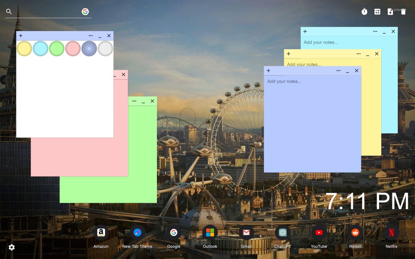415x259 pixels.
Task: Click the plus icon on the yellow note
Action: coord(289,54)
